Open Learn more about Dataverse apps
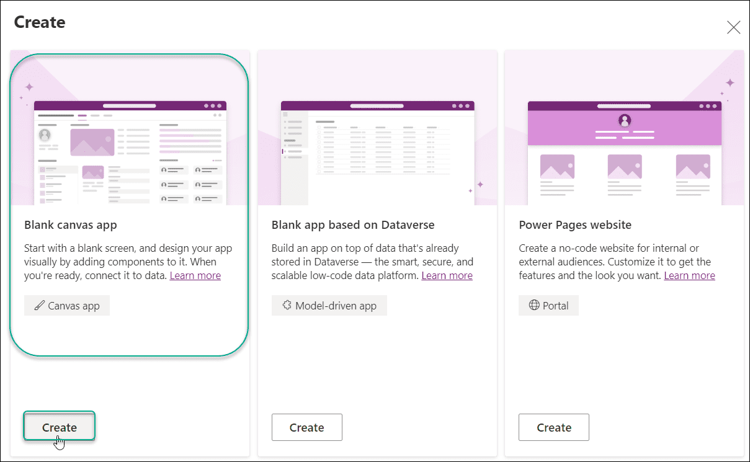 pyautogui.click(x=447, y=275)
